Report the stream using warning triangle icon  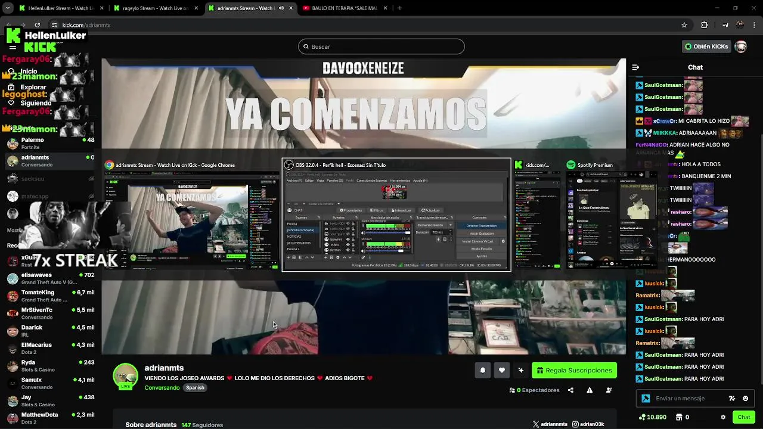pos(590,390)
